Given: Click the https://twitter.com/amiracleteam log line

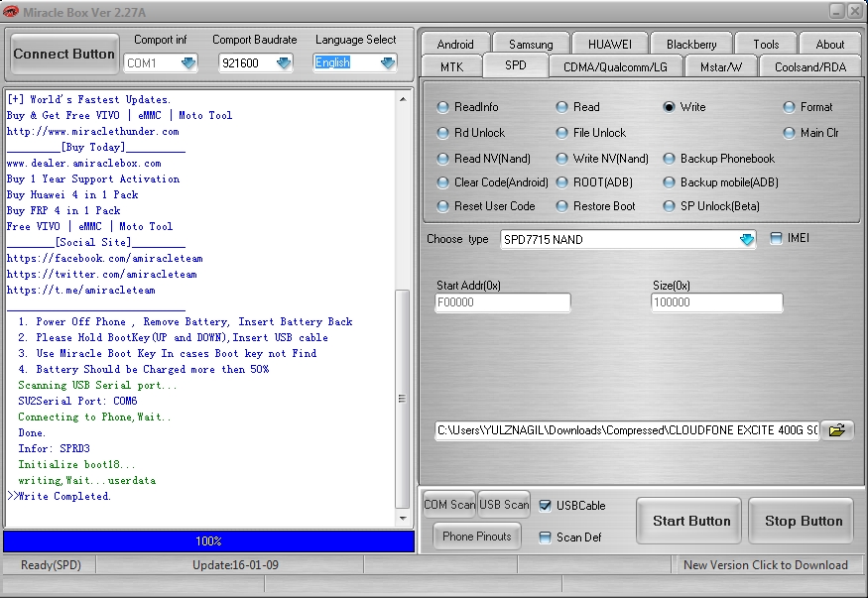Looking at the screenshot, I should (x=102, y=275).
